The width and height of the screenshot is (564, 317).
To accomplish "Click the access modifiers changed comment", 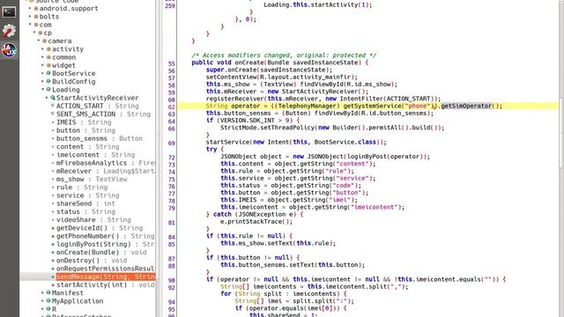I will point(284,55).
